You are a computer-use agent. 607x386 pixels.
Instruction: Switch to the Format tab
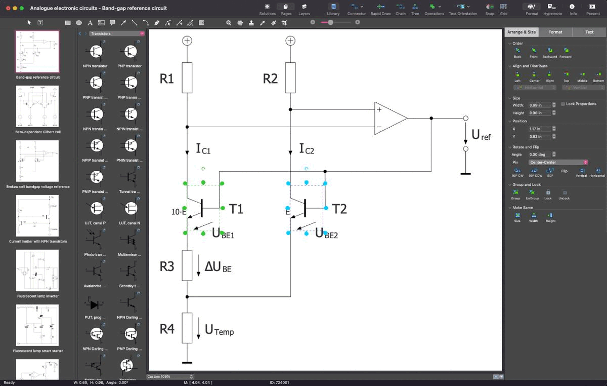coord(555,32)
